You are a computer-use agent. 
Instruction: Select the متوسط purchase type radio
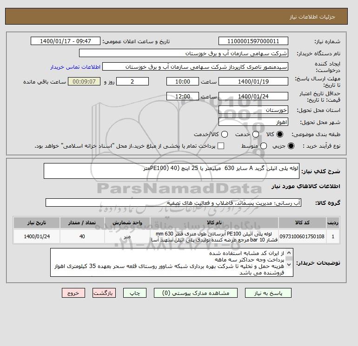coord(264,146)
